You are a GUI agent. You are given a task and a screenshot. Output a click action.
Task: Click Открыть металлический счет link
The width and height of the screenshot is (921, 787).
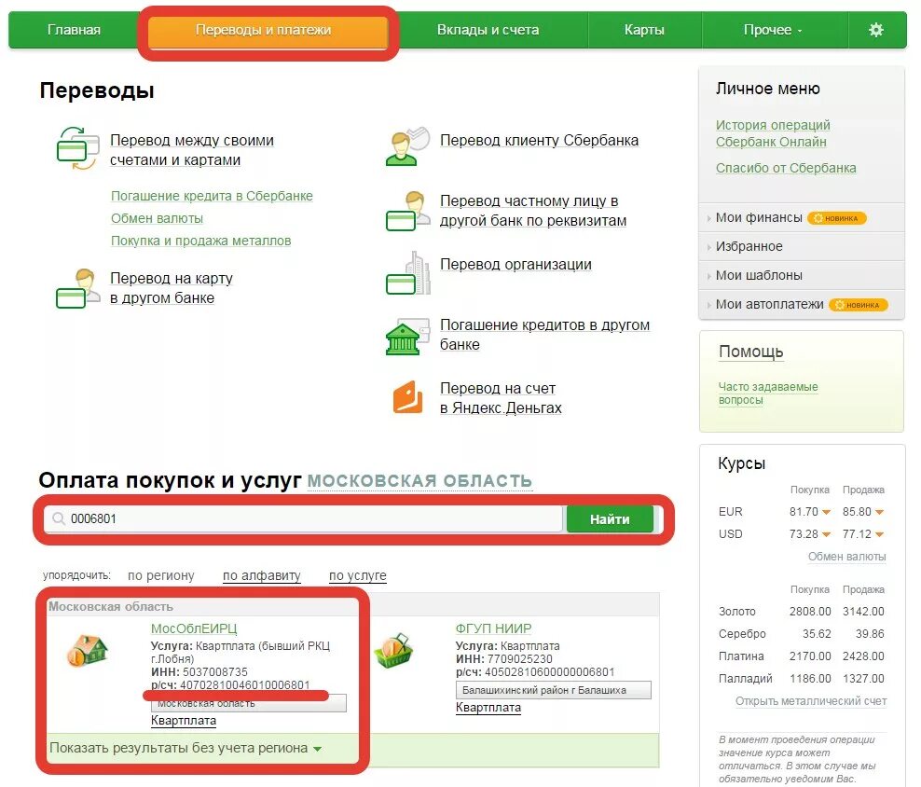point(811,701)
